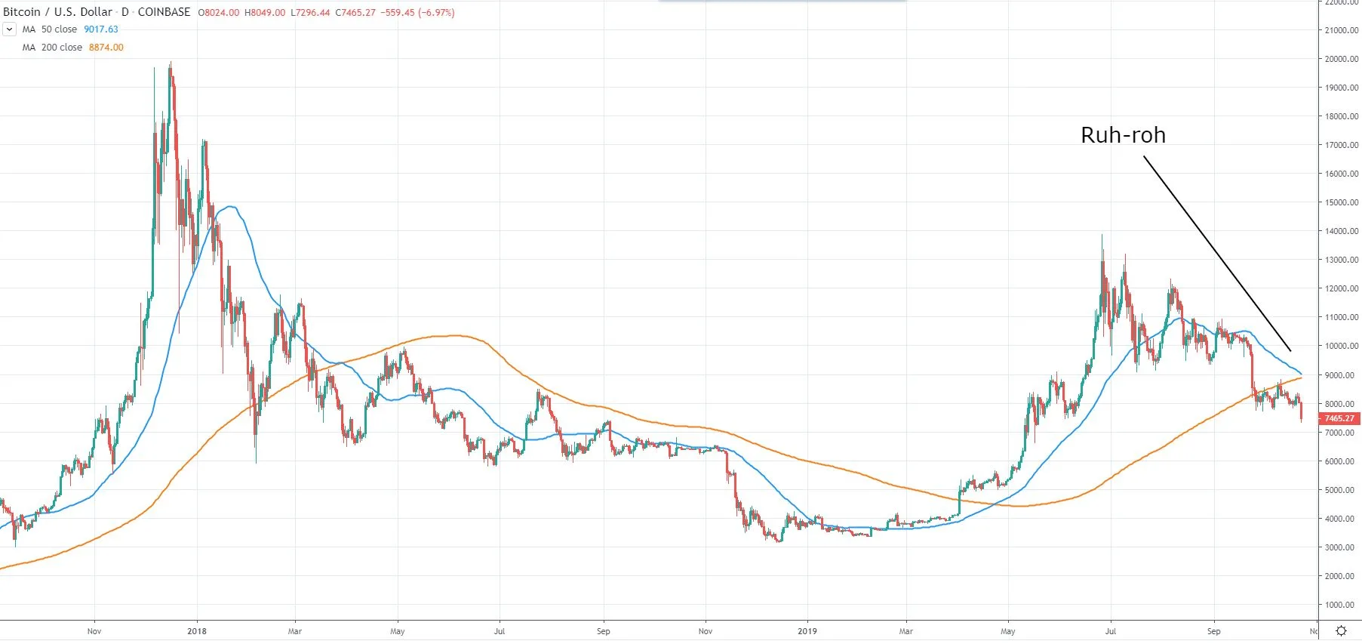The height and width of the screenshot is (644, 1362).
Task: Click the 2018 label on time axis
Action: pos(196,631)
